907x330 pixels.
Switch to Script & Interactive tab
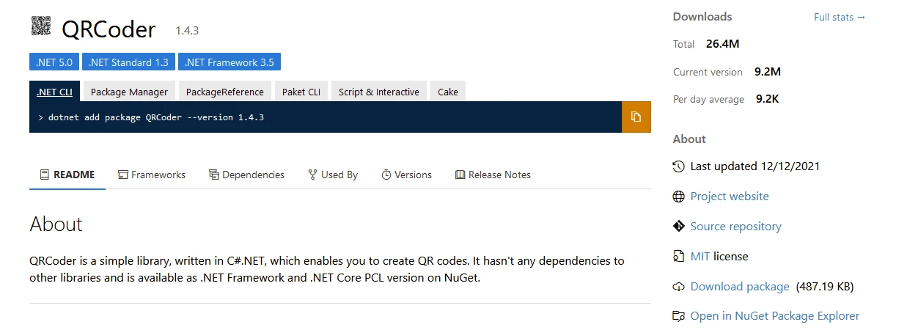(379, 92)
